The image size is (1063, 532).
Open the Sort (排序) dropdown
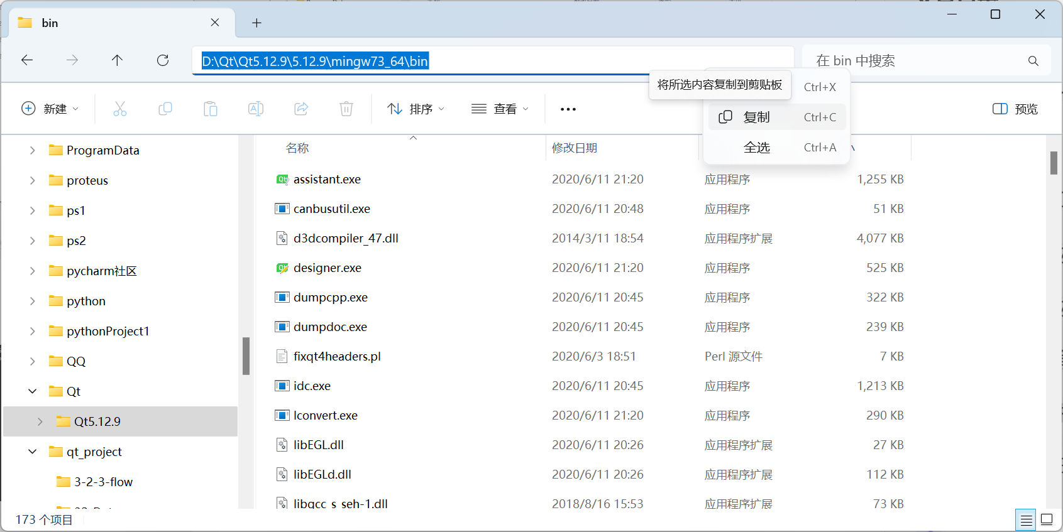(x=416, y=109)
